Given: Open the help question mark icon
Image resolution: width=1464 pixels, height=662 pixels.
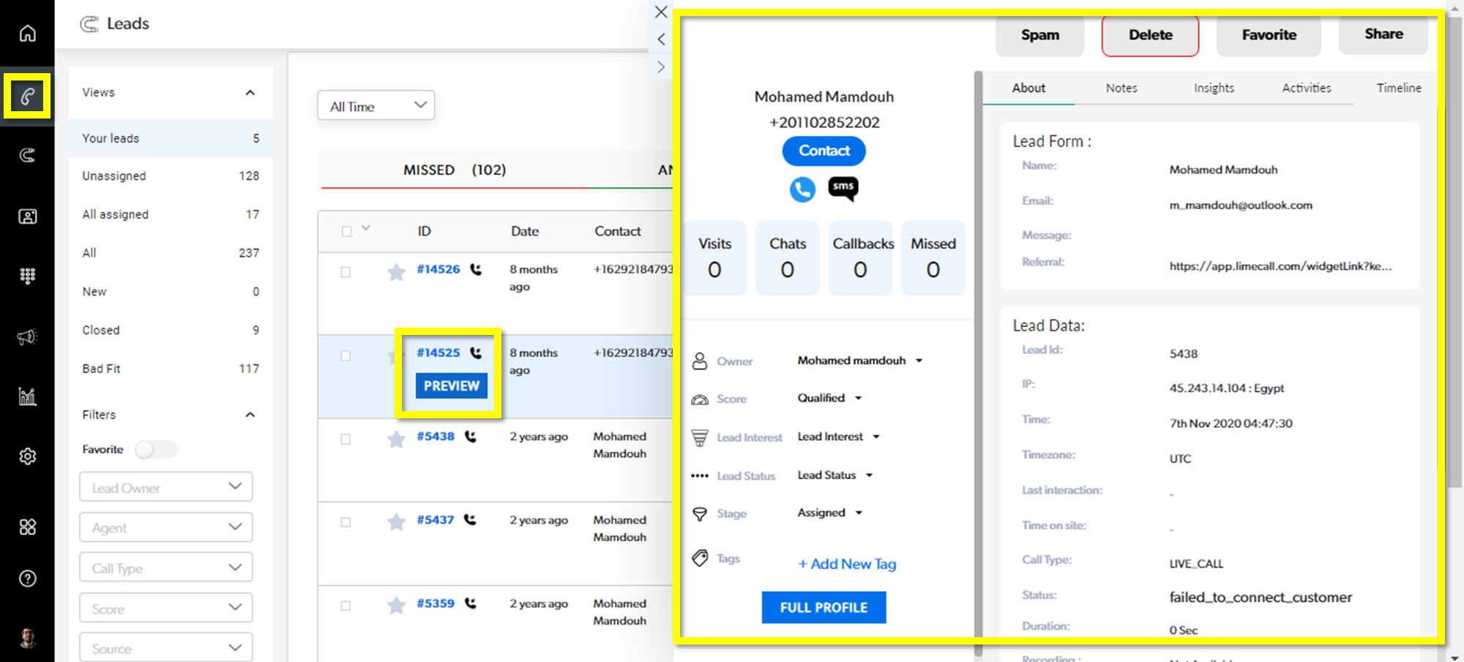Looking at the screenshot, I should 27,579.
